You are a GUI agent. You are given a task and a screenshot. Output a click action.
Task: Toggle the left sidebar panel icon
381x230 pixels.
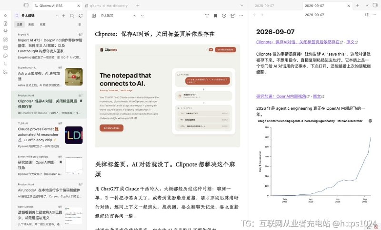click(x=26, y=5)
